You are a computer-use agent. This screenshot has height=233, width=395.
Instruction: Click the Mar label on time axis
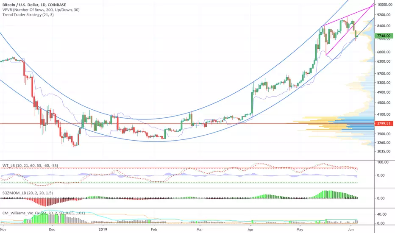200,230
